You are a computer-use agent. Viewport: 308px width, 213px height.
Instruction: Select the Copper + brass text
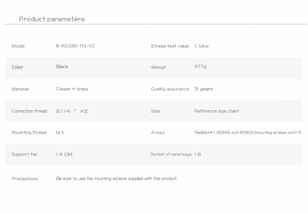tap(72, 89)
